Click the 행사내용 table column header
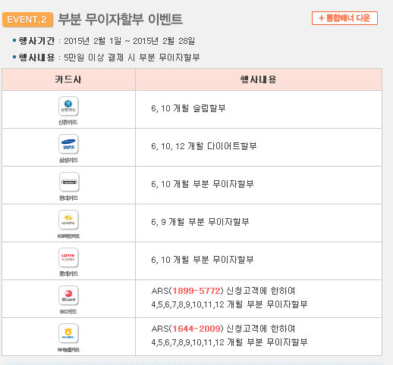The height and width of the screenshot is (365, 393). 259,80
